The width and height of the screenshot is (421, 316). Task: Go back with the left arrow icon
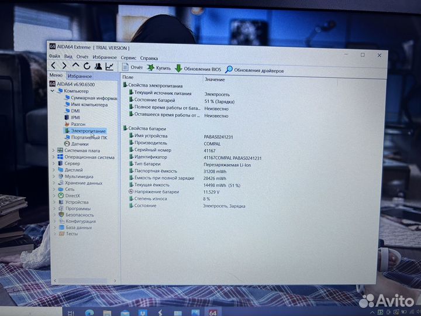click(53, 66)
